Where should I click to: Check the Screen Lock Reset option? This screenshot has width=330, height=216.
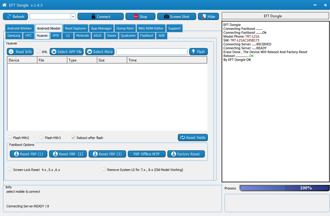pyautogui.click(x=10, y=170)
